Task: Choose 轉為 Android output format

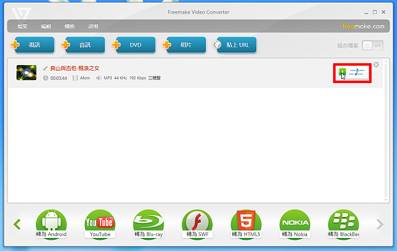Action: pos(51,224)
